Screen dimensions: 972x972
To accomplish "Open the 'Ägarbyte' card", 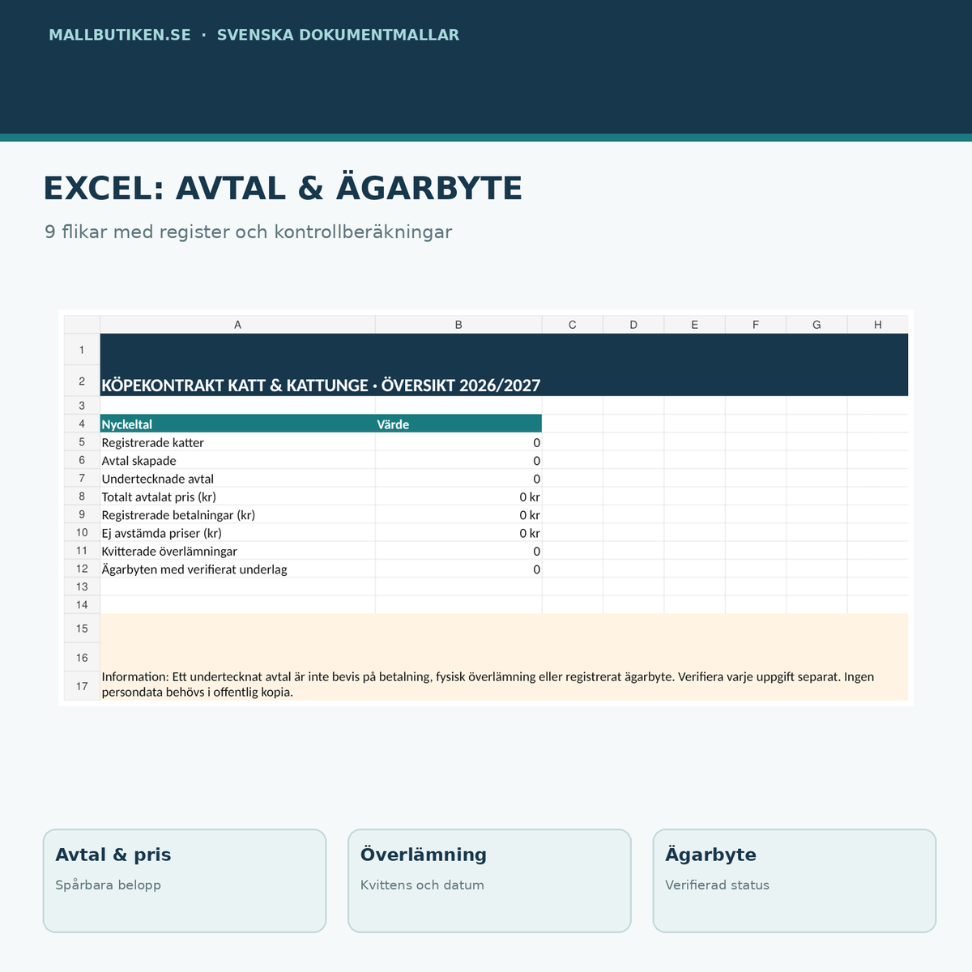I will tap(795, 880).
